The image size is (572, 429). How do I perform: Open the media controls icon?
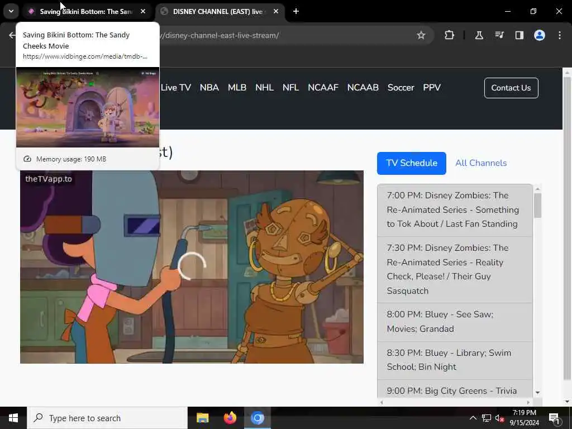pyautogui.click(x=499, y=35)
